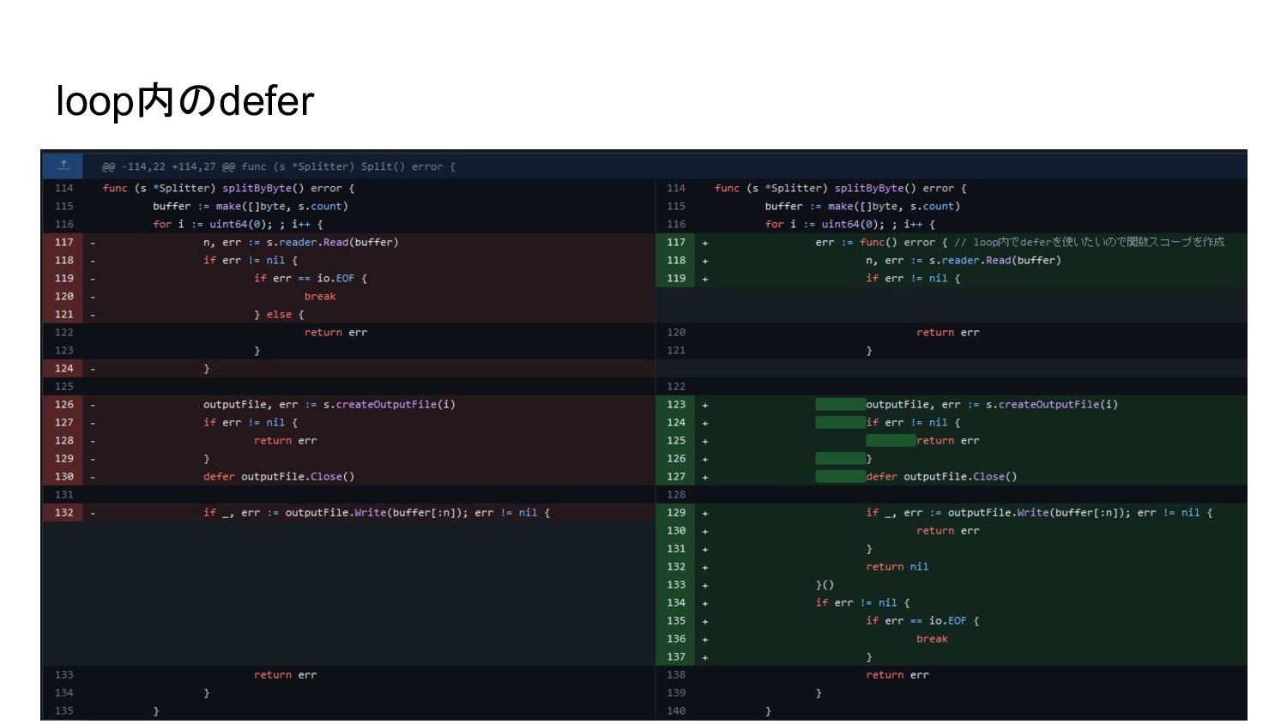Click the hunk header text '@@ -114,22 +114,27 @@'
The width and height of the screenshot is (1287, 724).
tap(168, 166)
